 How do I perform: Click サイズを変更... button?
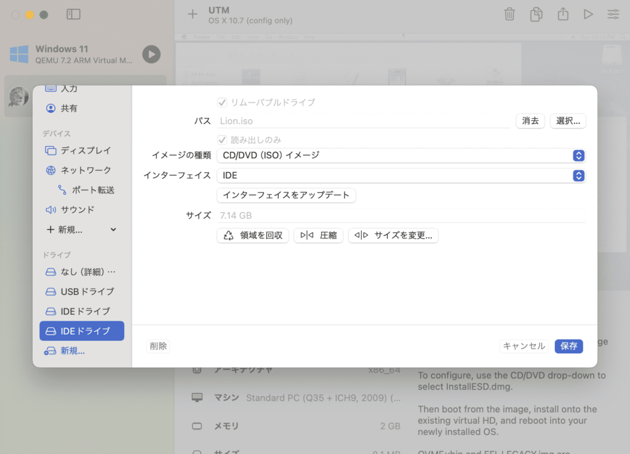click(x=393, y=235)
